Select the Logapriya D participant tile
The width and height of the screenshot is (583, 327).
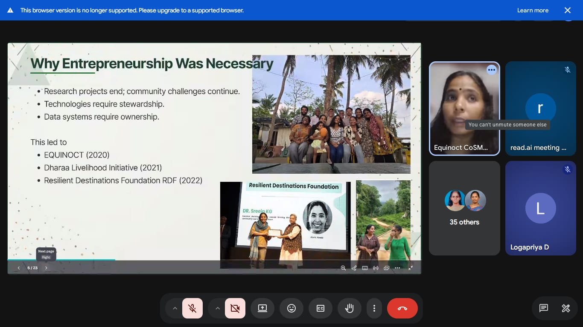[x=541, y=208]
